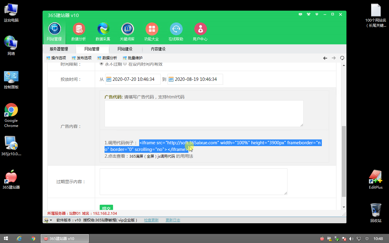
Task: Click the taskbar clock 10:48
Action: click(x=378, y=239)
